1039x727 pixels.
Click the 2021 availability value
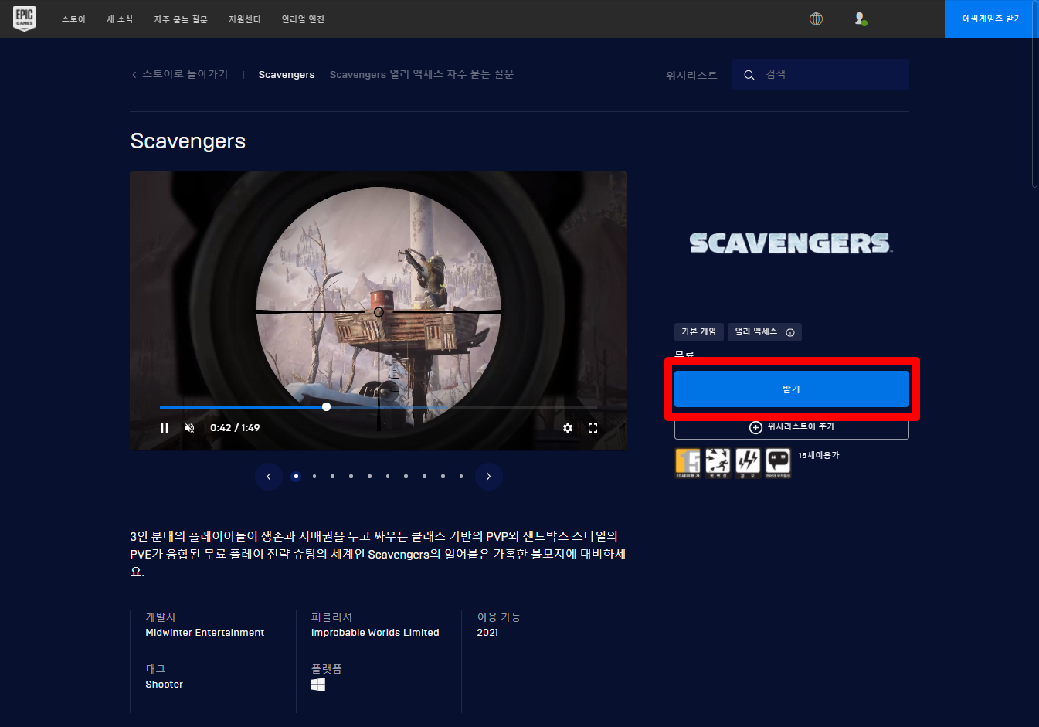(x=487, y=633)
